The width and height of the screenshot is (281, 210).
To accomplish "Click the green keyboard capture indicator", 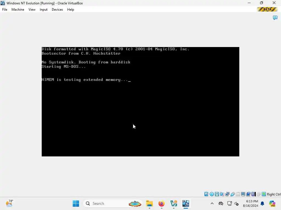I will pyautogui.click(x=264, y=194).
